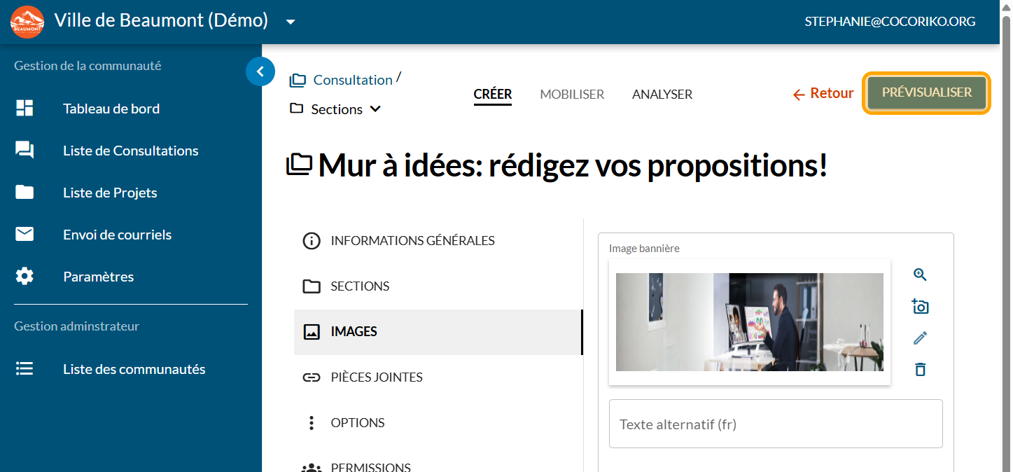Click the add photo camera icon
Viewport: 1013px width, 472px height.
(920, 307)
